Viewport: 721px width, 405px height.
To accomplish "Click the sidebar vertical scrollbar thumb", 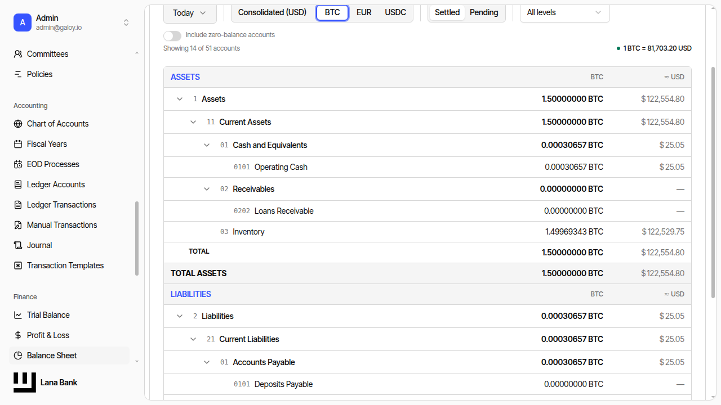I will pyautogui.click(x=137, y=238).
